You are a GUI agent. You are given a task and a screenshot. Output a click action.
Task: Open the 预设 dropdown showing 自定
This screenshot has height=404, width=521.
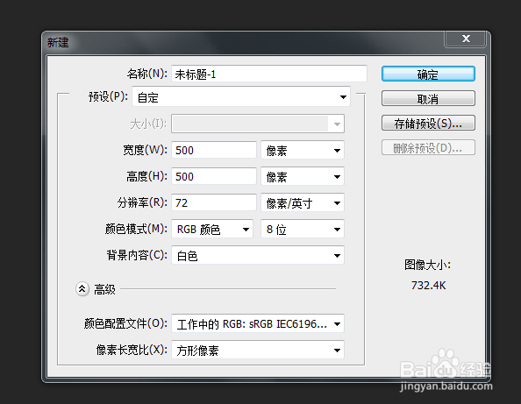pos(241,97)
